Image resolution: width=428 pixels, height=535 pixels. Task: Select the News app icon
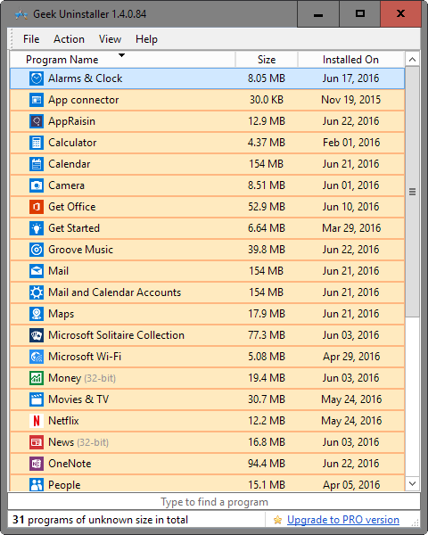coord(37,442)
